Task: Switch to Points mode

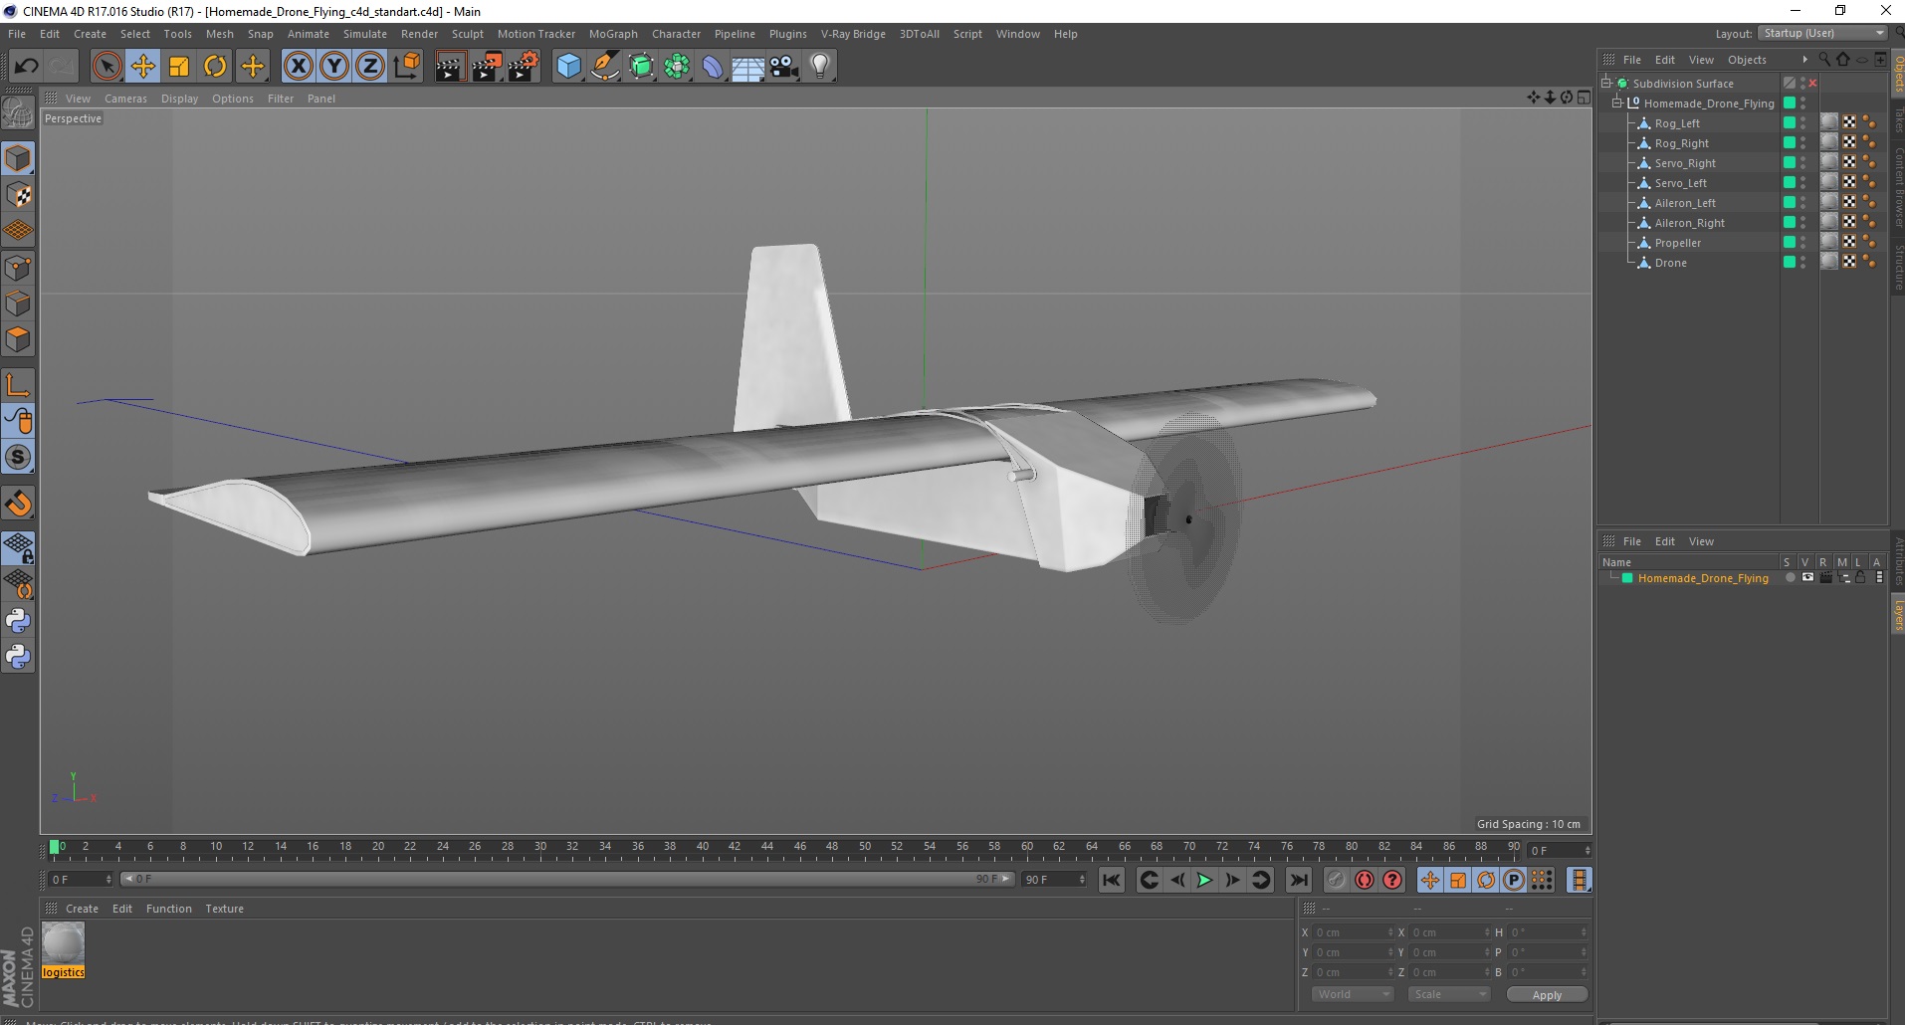Action: coord(18,268)
